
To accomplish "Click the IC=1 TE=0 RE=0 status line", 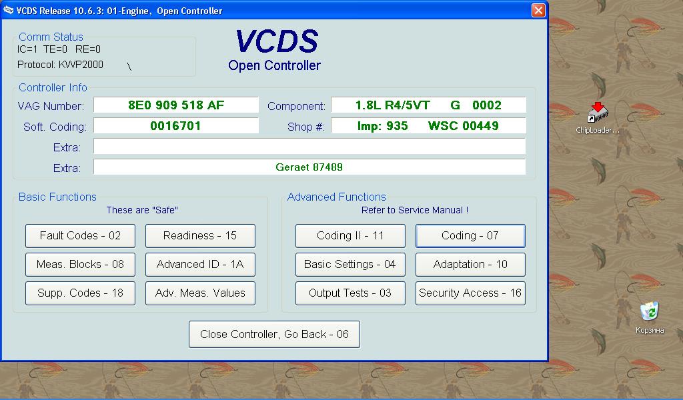I will (59, 49).
